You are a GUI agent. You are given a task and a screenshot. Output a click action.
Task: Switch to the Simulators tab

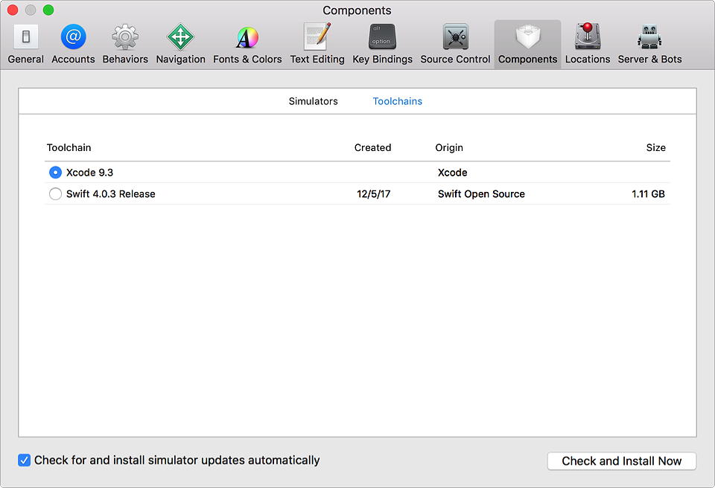(x=314, y=101)
